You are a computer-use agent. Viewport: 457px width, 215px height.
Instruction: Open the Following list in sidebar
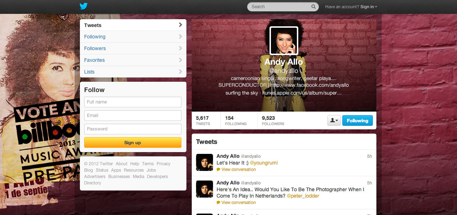coord(95,37)
